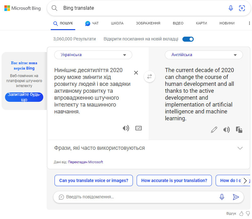Expand the frequently used phrases section
The image size is (252, 219).
click(240, 148)
